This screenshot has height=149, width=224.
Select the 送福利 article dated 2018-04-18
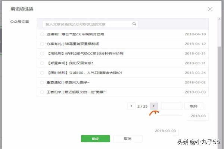click(42, 34)
